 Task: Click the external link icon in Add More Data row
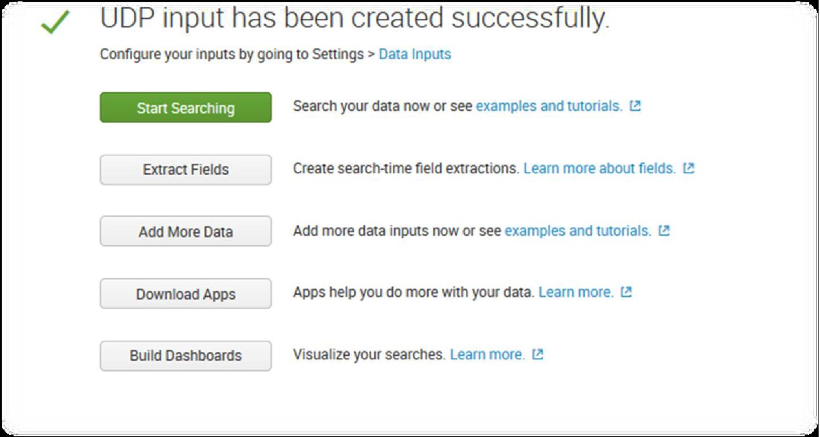click(663, 230)
